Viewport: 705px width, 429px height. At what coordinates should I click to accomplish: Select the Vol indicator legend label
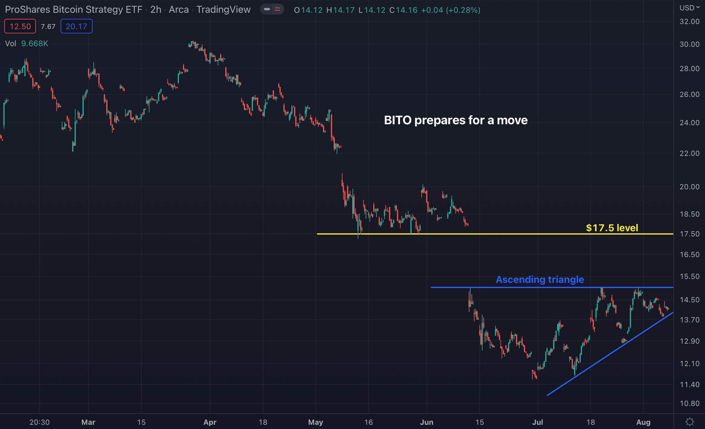[x=11, y=43]
